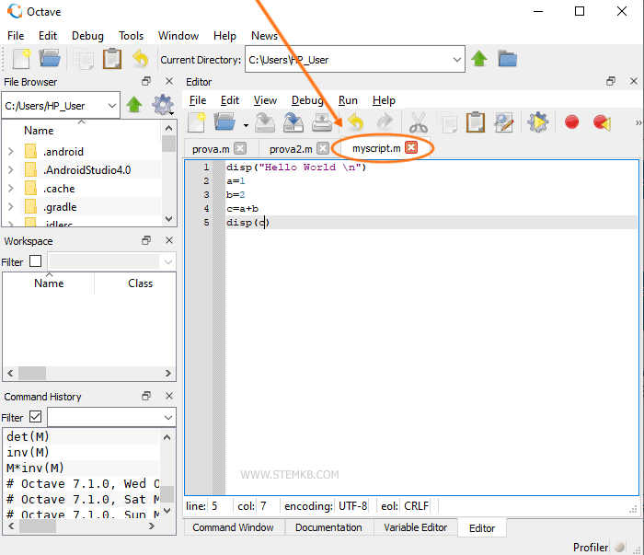This screenshot has width=644, height=555.
Task: Click the editor Print icon
Action: [x=322, y=122]
